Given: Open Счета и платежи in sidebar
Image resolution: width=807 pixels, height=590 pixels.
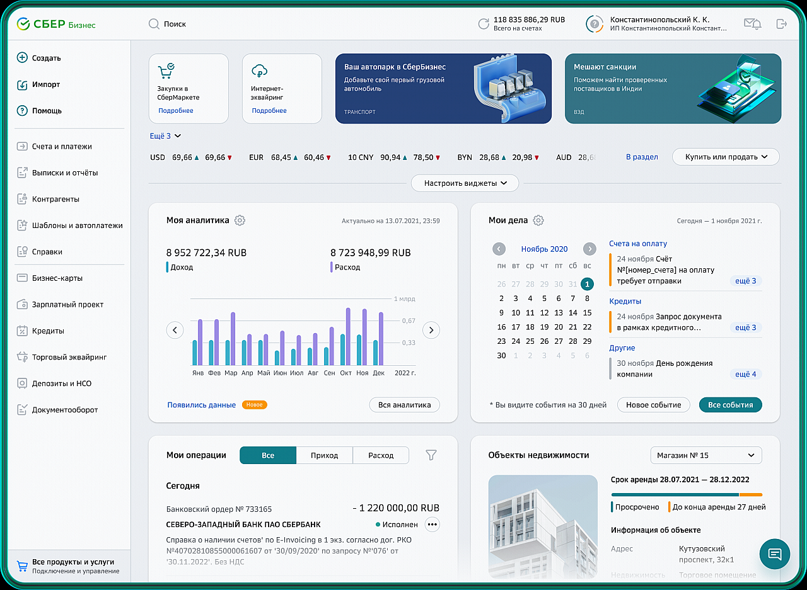Looking at the screenshot, I should pos(62,147).
